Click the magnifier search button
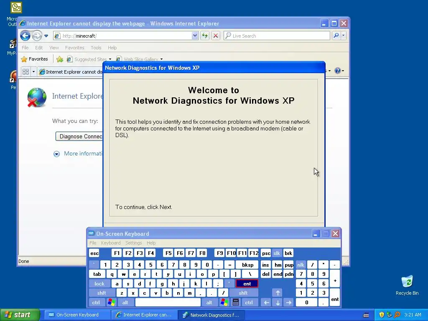The image size is (428, 321). point(336,36)
